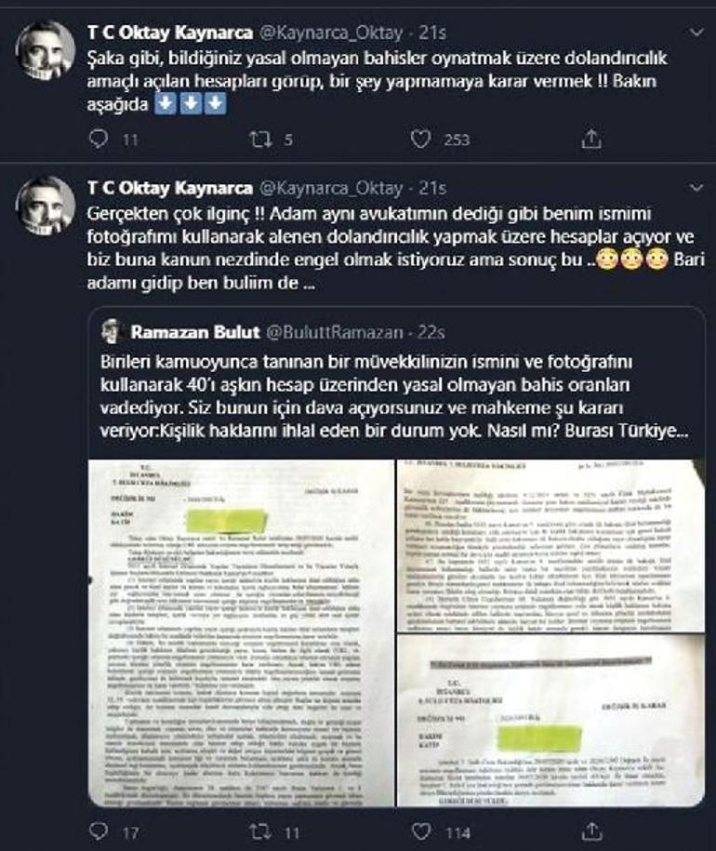Image resolution: width=716 pixels, height=851 pixels.
Task: Open the first tweet's chevron options menu
Action: pyautogui.click(x=696, y=33)
